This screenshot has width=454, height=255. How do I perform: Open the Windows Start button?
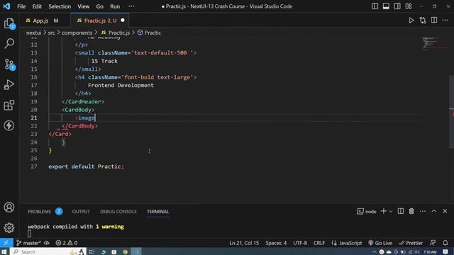click(4, 252)
